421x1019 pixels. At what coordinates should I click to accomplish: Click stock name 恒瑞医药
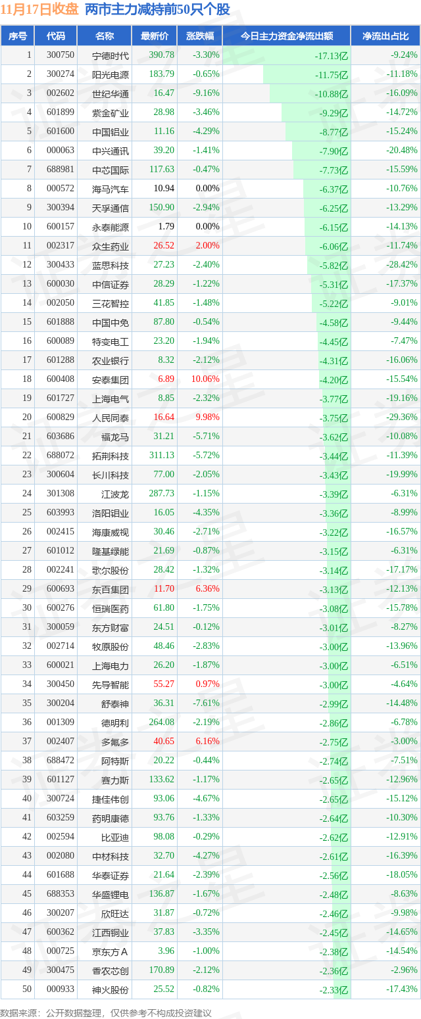(x=111, y=608)
